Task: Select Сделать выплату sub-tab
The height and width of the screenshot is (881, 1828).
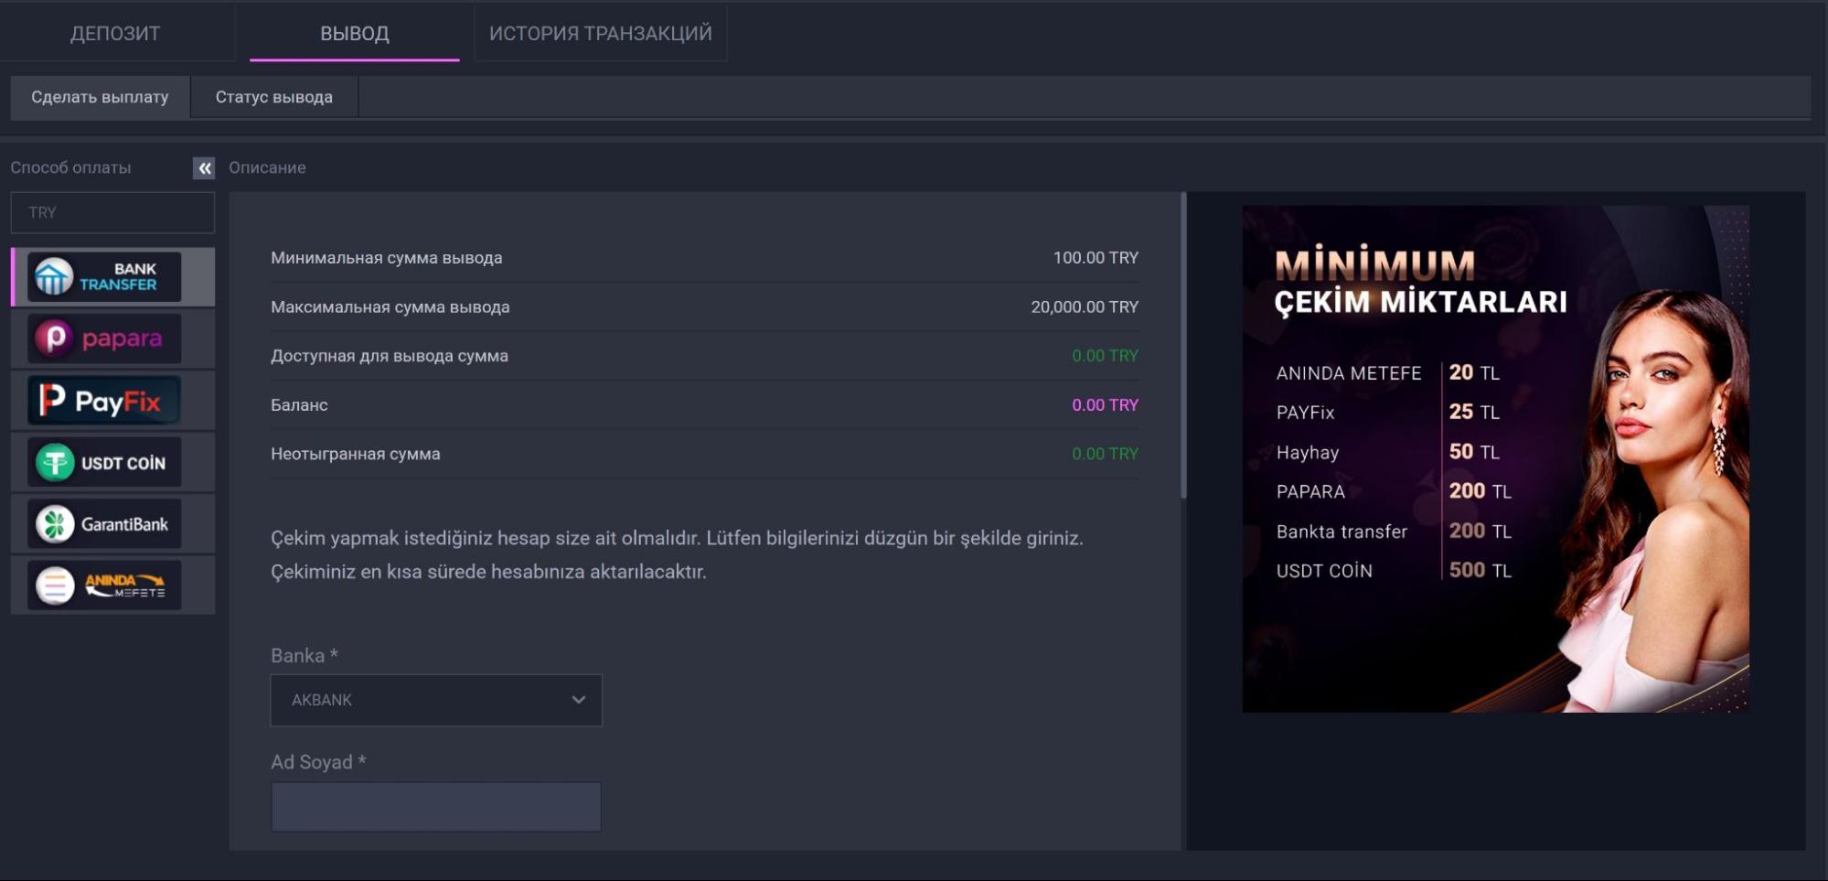Action: (x=100, y=97)
